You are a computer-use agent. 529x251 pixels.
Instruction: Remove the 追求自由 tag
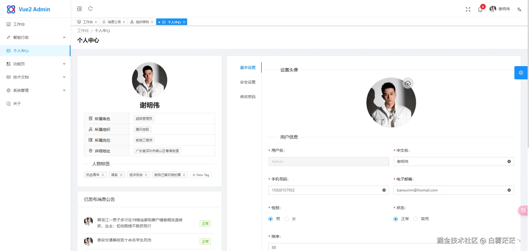click(146, 175)
